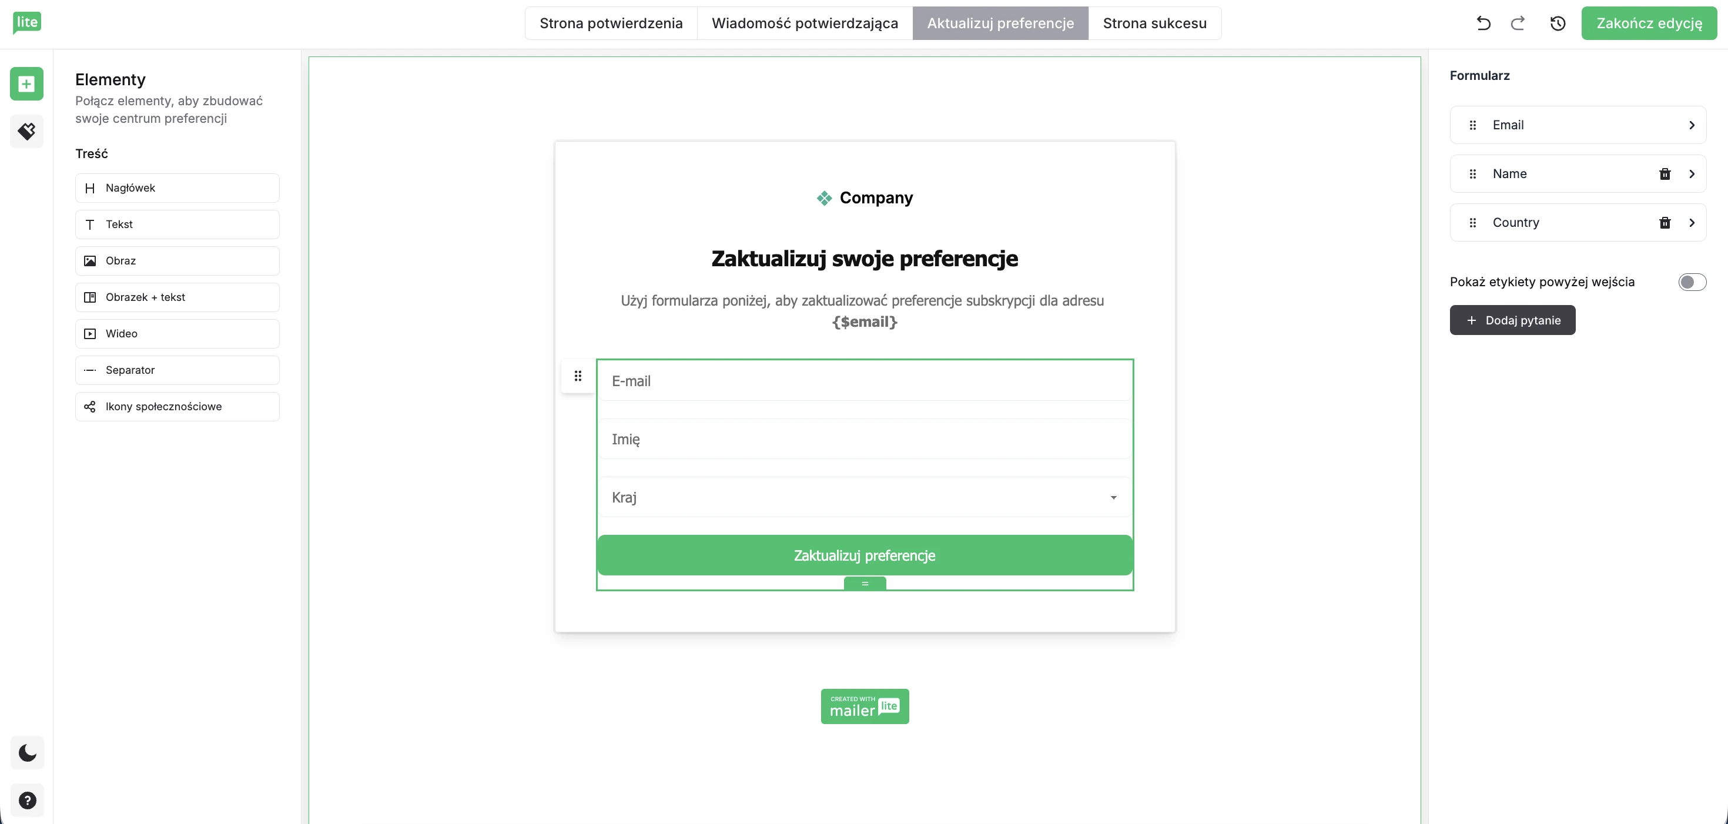Delete the Country field with trash icon
Image resolution: width=1728 pixels, height=824 pixels.
coord(1666,222)
